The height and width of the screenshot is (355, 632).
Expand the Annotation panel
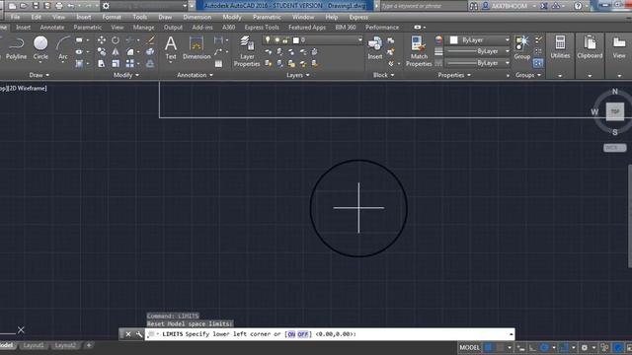click(195, 75)
